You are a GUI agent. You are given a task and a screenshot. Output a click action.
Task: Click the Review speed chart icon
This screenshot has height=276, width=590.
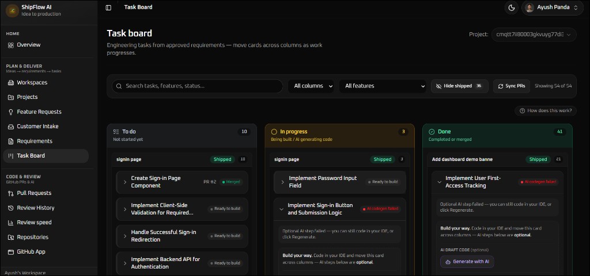10,223
